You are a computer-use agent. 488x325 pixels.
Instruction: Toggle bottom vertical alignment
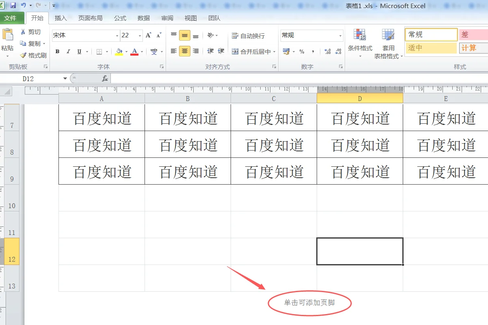(196, 35)
